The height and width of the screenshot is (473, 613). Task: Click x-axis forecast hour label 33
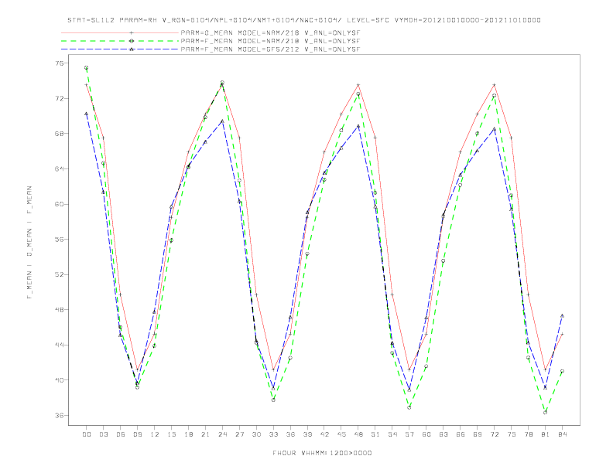(x=273, y=434)
